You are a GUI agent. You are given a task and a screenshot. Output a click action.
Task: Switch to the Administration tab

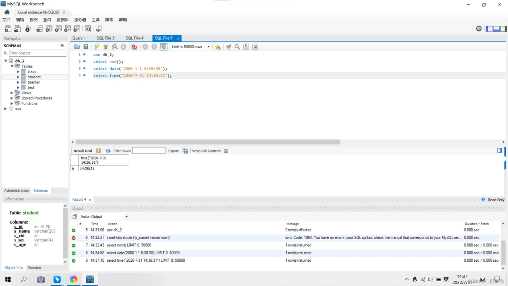tap(16, 191)
